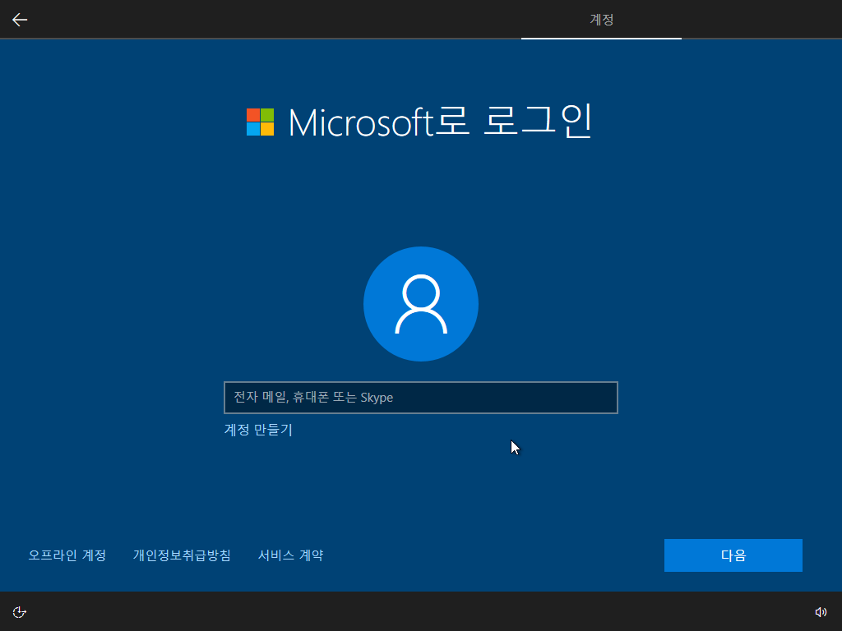Focus the 전자 메일, 휴대폰 또는 Skype field

[421, 398]
